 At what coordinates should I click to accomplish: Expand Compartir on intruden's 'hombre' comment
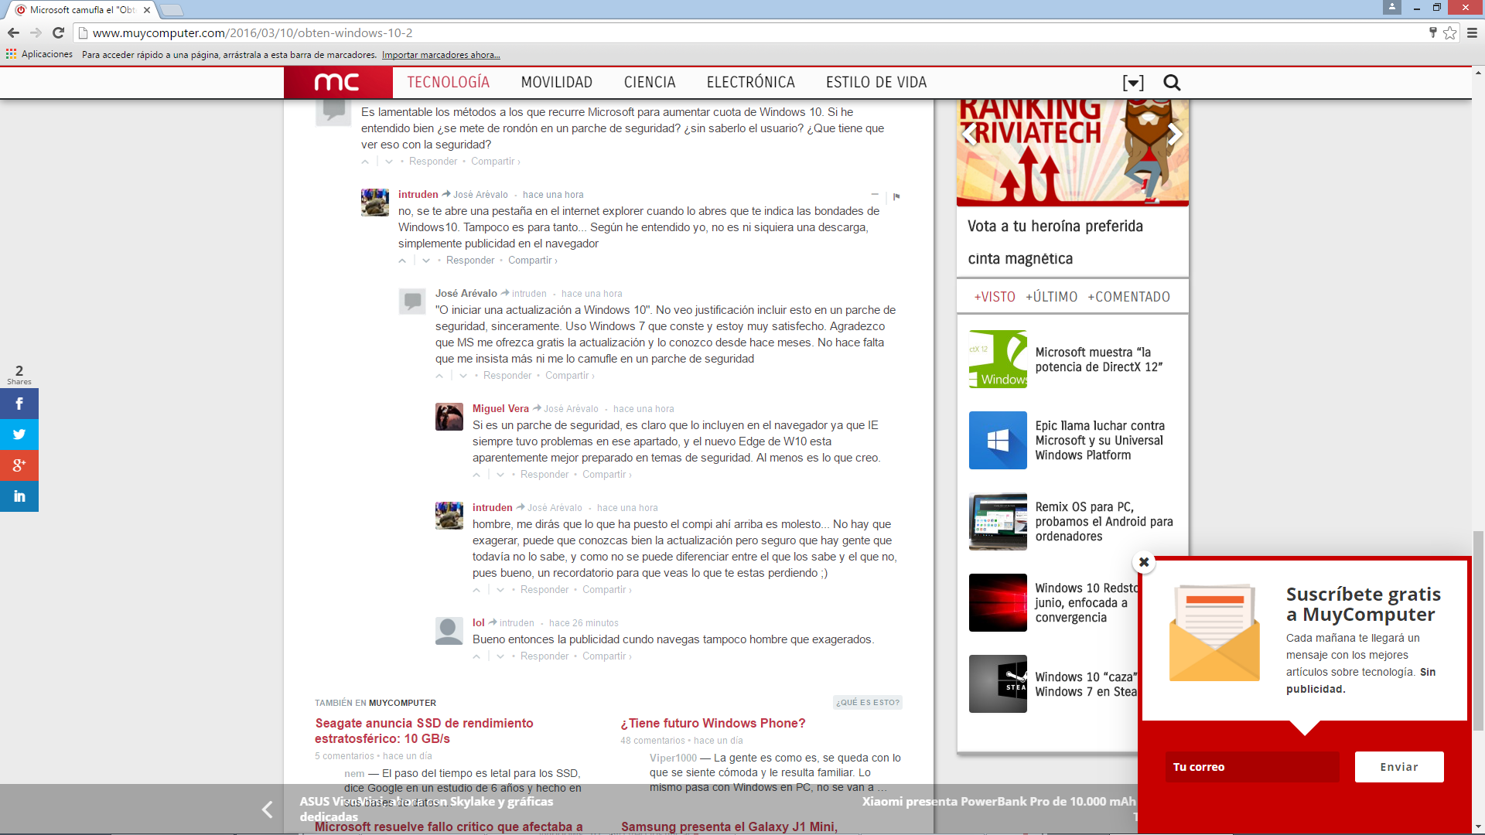[607, 590]
